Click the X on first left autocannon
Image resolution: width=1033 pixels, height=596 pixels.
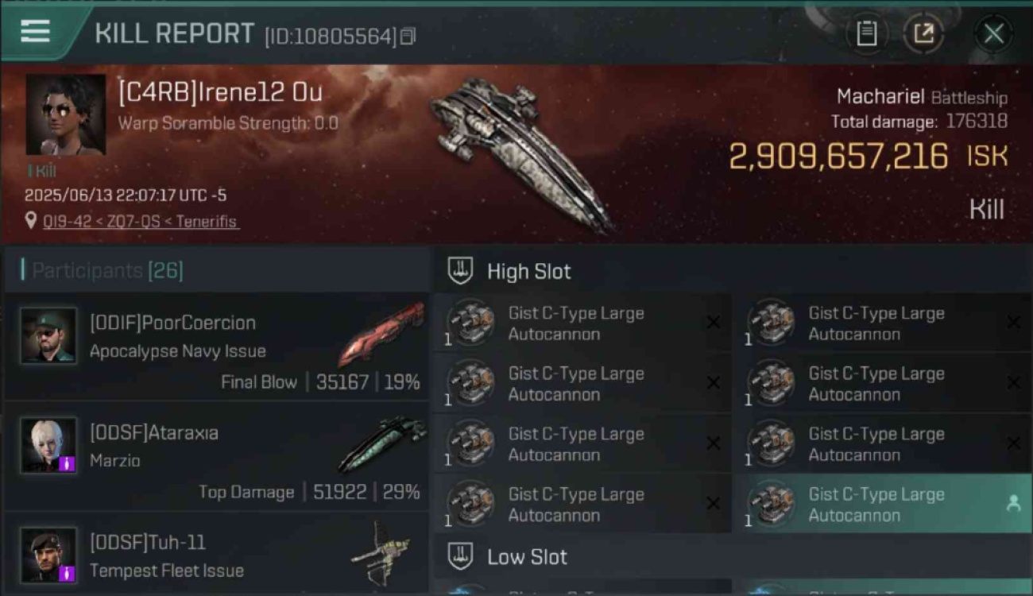coord(713,322)
